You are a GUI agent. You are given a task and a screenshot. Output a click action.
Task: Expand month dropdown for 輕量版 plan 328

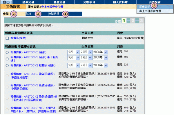tap(73, 65)
